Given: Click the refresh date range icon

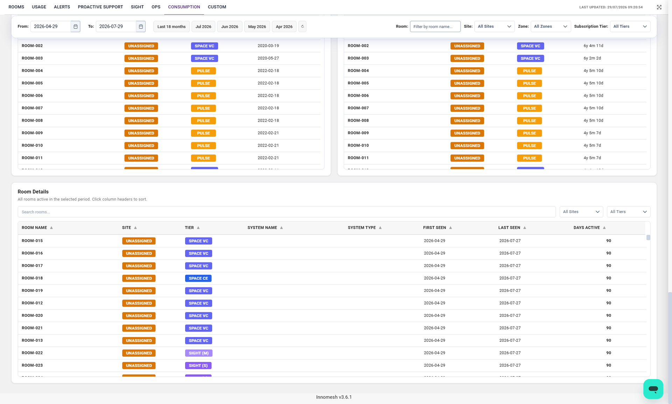Looking at the screenshot, I should tap(302, 27).
